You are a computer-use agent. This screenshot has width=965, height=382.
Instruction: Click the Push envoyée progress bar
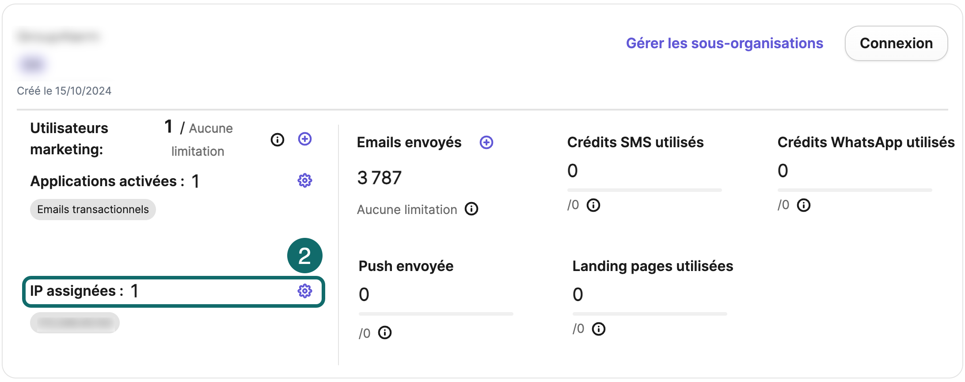coord(436,314)
